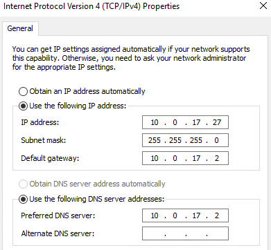The width and height of the screenshot is (271, 250).
Task: Click first octet 10 of Preferred DNS server
Action: [x=155, y=215]
